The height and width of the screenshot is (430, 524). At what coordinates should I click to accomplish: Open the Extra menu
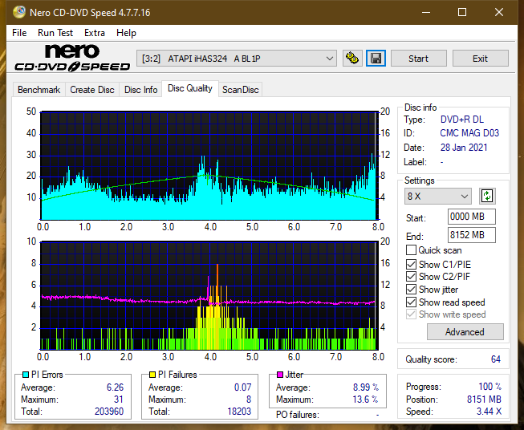tap(95, 33)
